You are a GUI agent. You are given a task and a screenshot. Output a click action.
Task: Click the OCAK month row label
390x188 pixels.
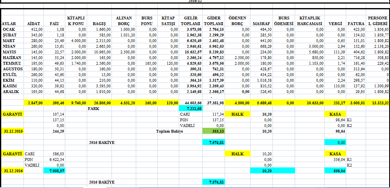(12, 30)
